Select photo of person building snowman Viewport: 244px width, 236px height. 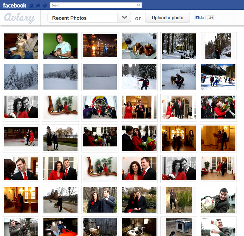tap(139, 77)
